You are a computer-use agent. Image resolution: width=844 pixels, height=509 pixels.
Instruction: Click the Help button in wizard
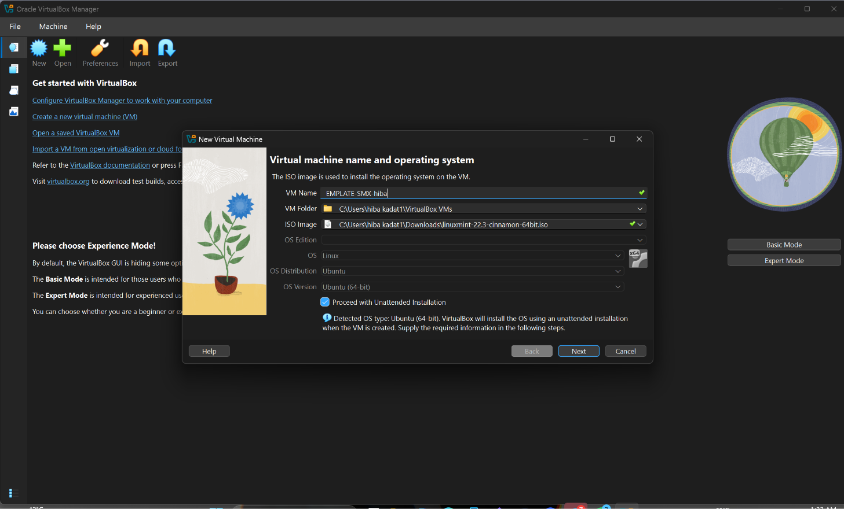click(x=209, y=351)
